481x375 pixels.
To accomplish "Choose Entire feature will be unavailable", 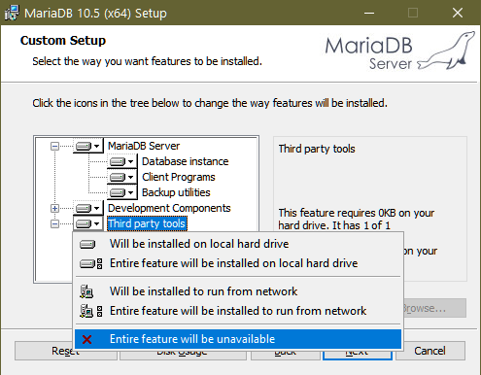I will click(238, 339).
